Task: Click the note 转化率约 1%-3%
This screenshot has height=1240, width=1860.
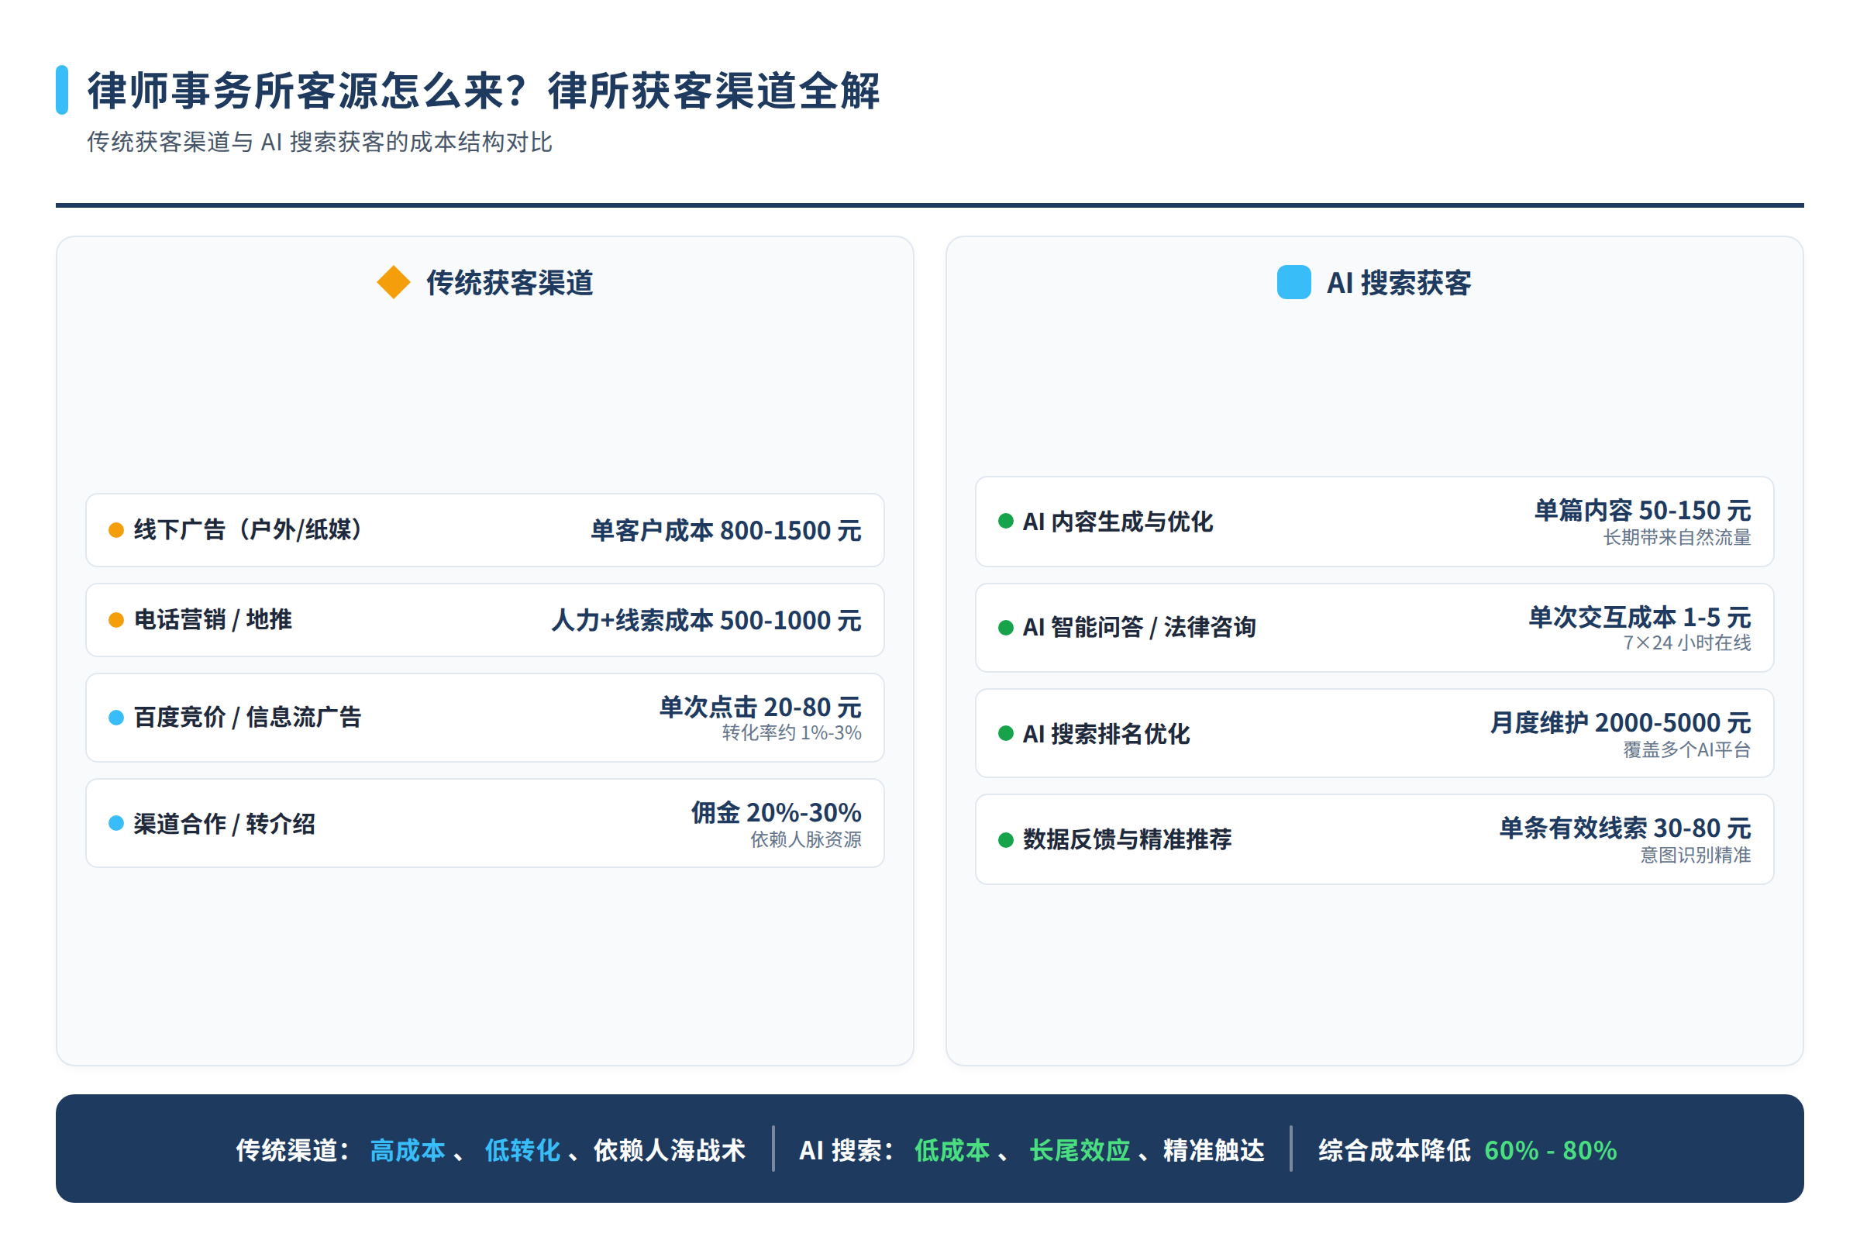Action: point(791,733)
